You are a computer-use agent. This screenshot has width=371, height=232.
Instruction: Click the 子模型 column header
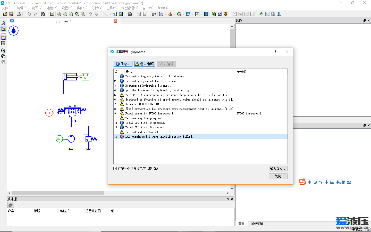pyautogui.click(x=262, y=71)
